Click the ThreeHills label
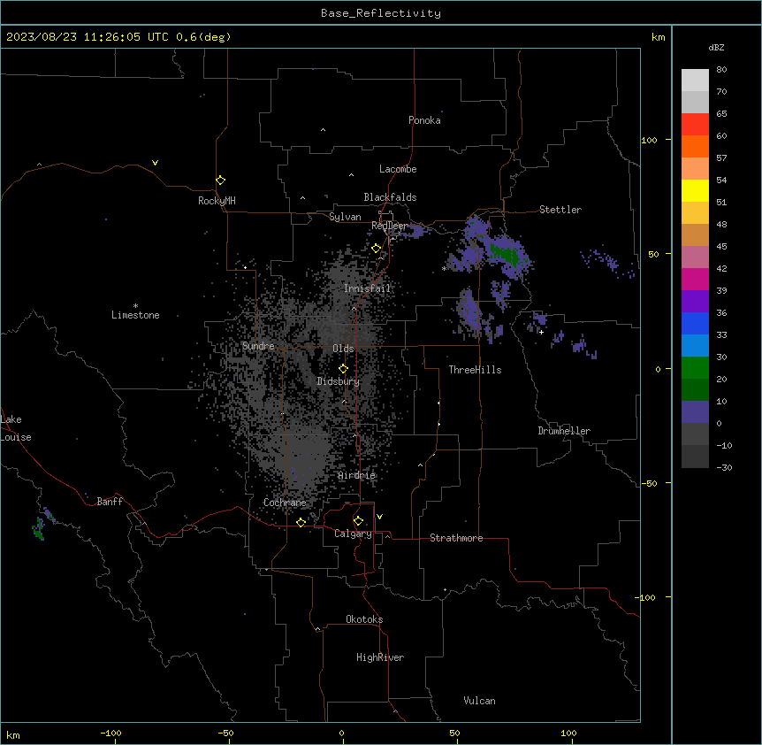 pyautogui.click(x=475, y=370)
